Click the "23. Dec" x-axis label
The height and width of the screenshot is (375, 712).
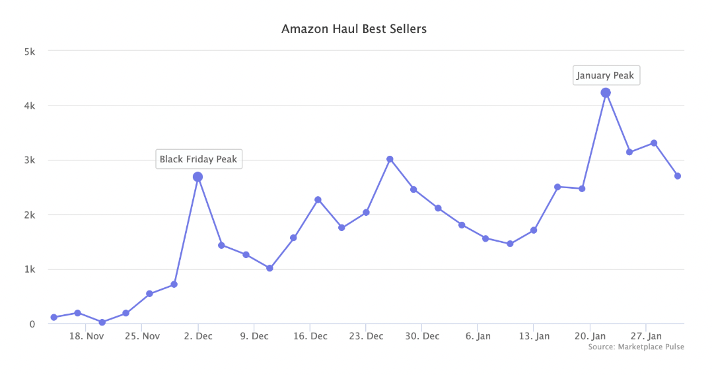(x=366, y=336)
